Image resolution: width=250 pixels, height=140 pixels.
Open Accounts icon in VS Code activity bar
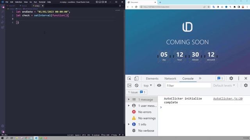click(3, 126)
